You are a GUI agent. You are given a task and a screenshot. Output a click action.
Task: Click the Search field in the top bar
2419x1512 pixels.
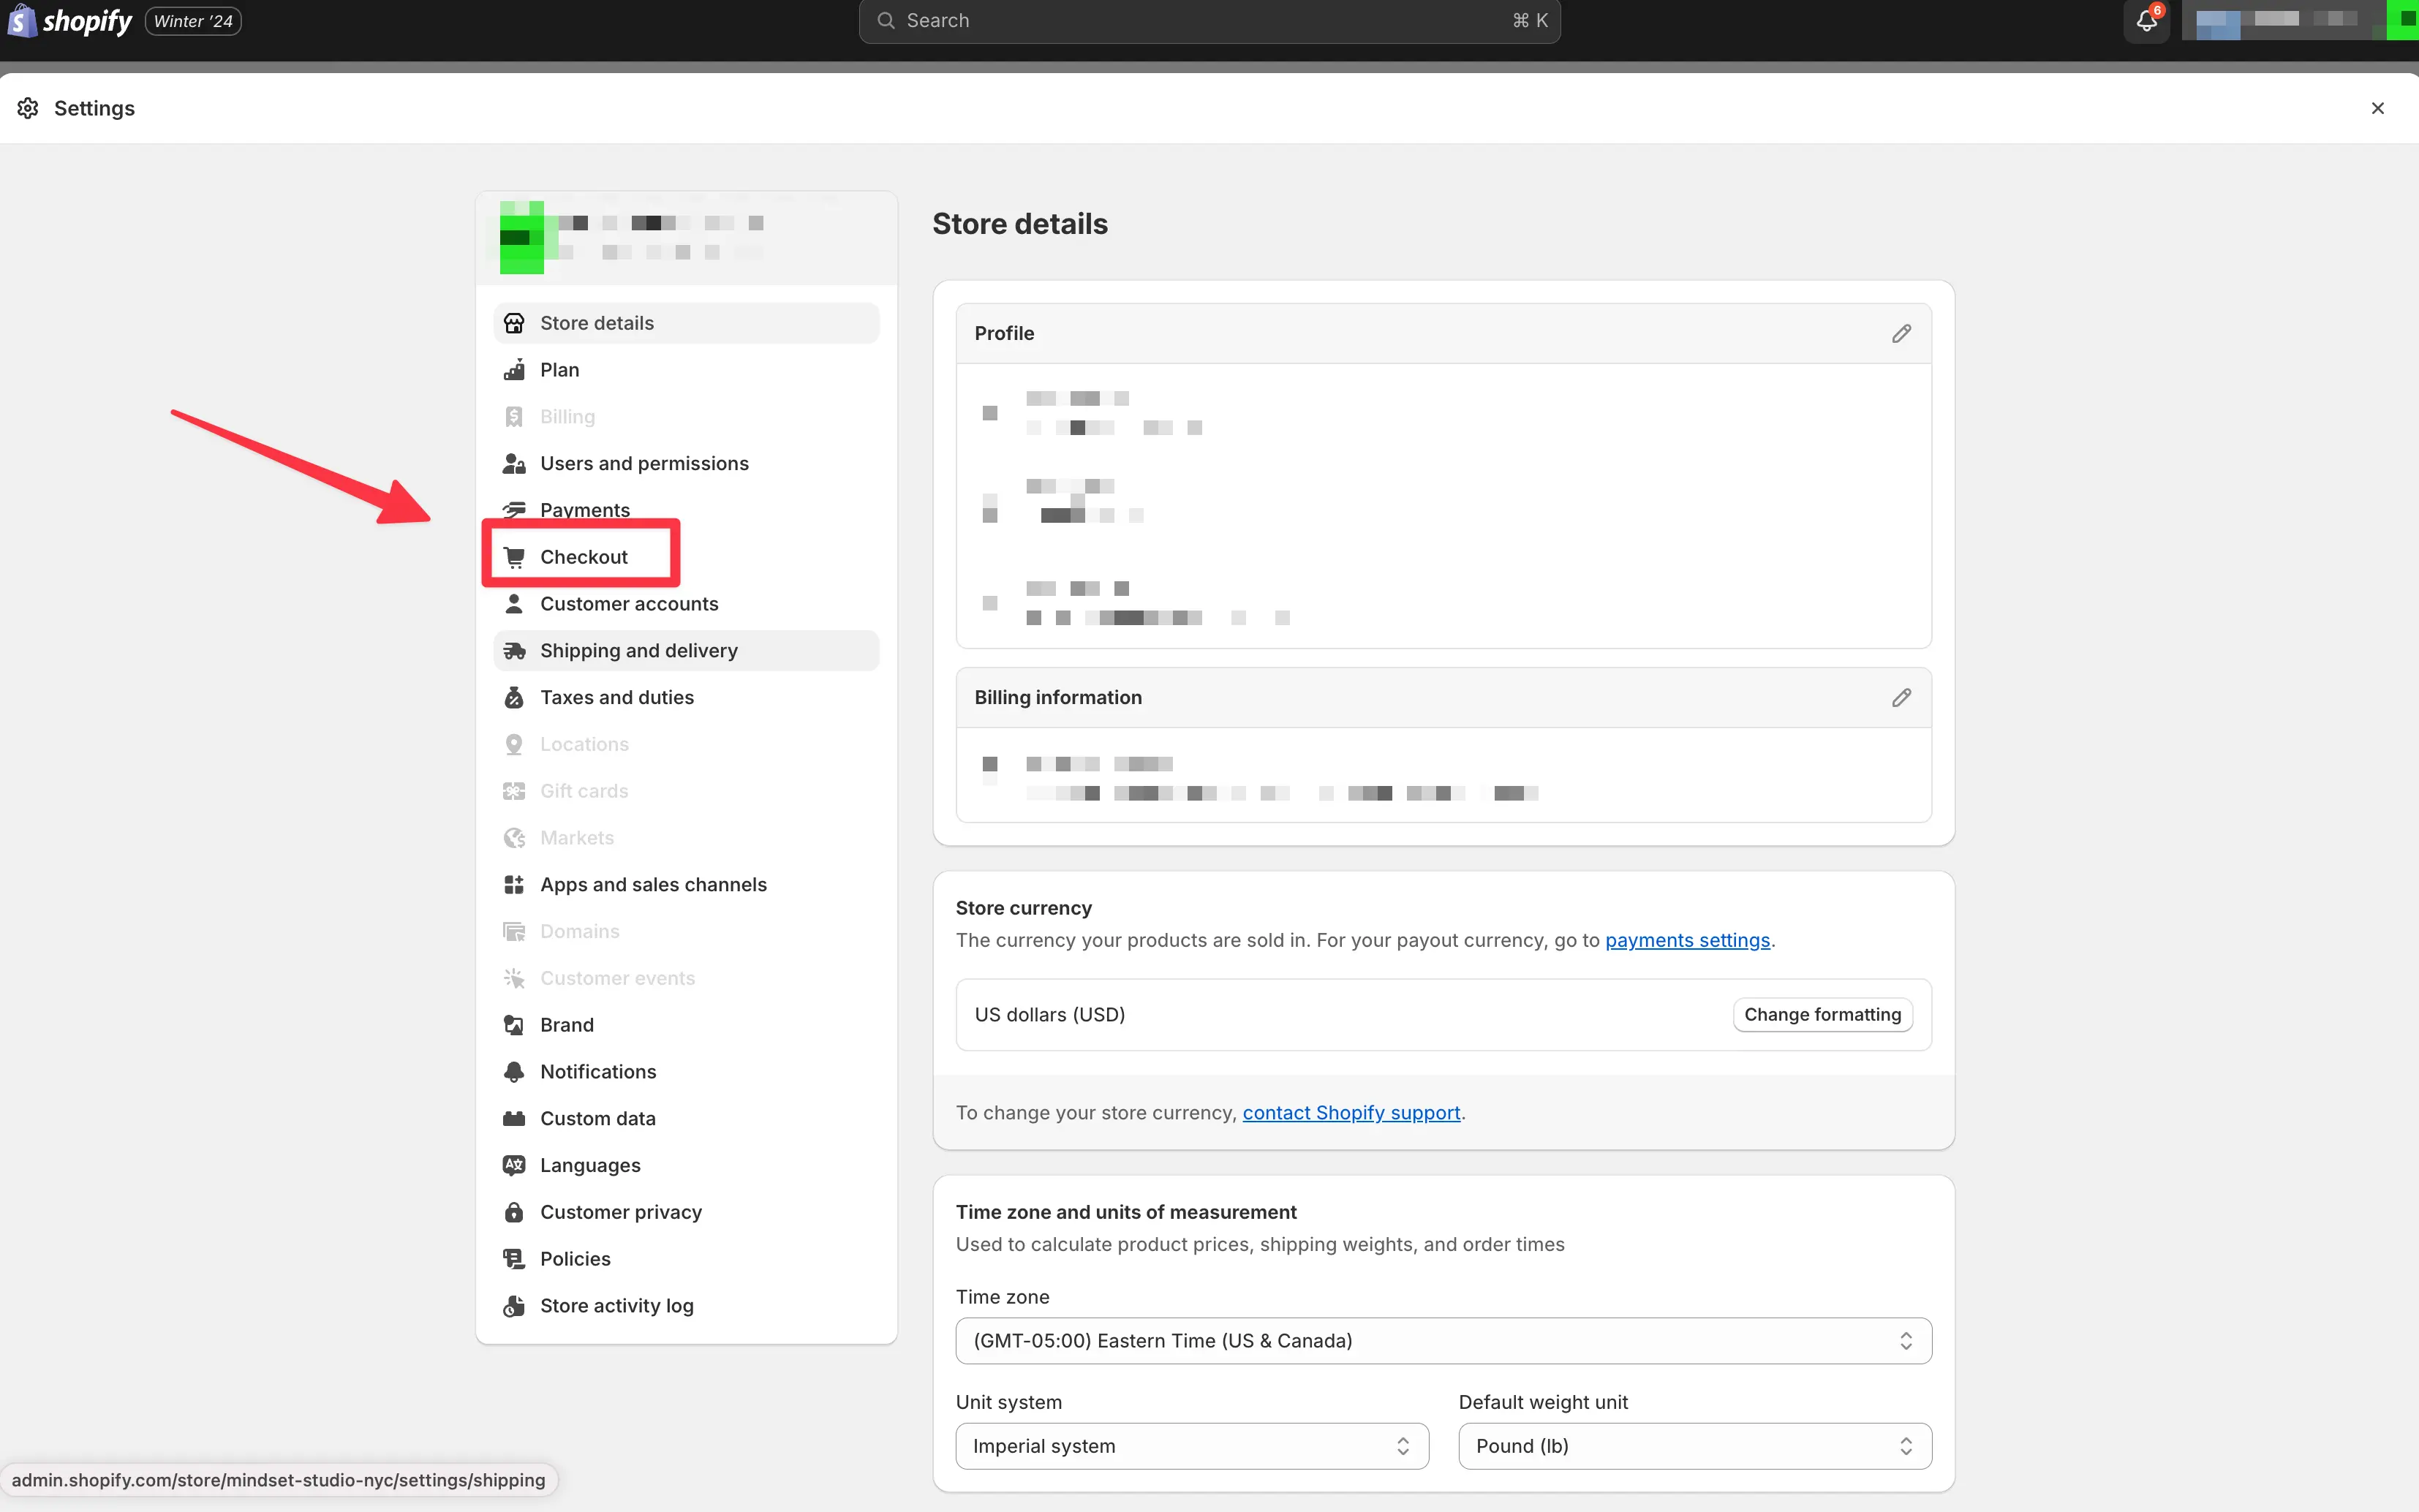1209,20
